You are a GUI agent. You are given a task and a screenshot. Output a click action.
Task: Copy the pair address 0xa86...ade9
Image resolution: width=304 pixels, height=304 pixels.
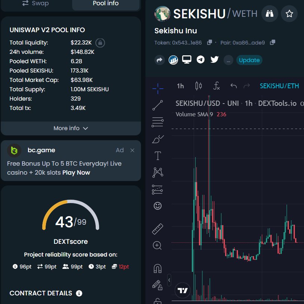272,43
